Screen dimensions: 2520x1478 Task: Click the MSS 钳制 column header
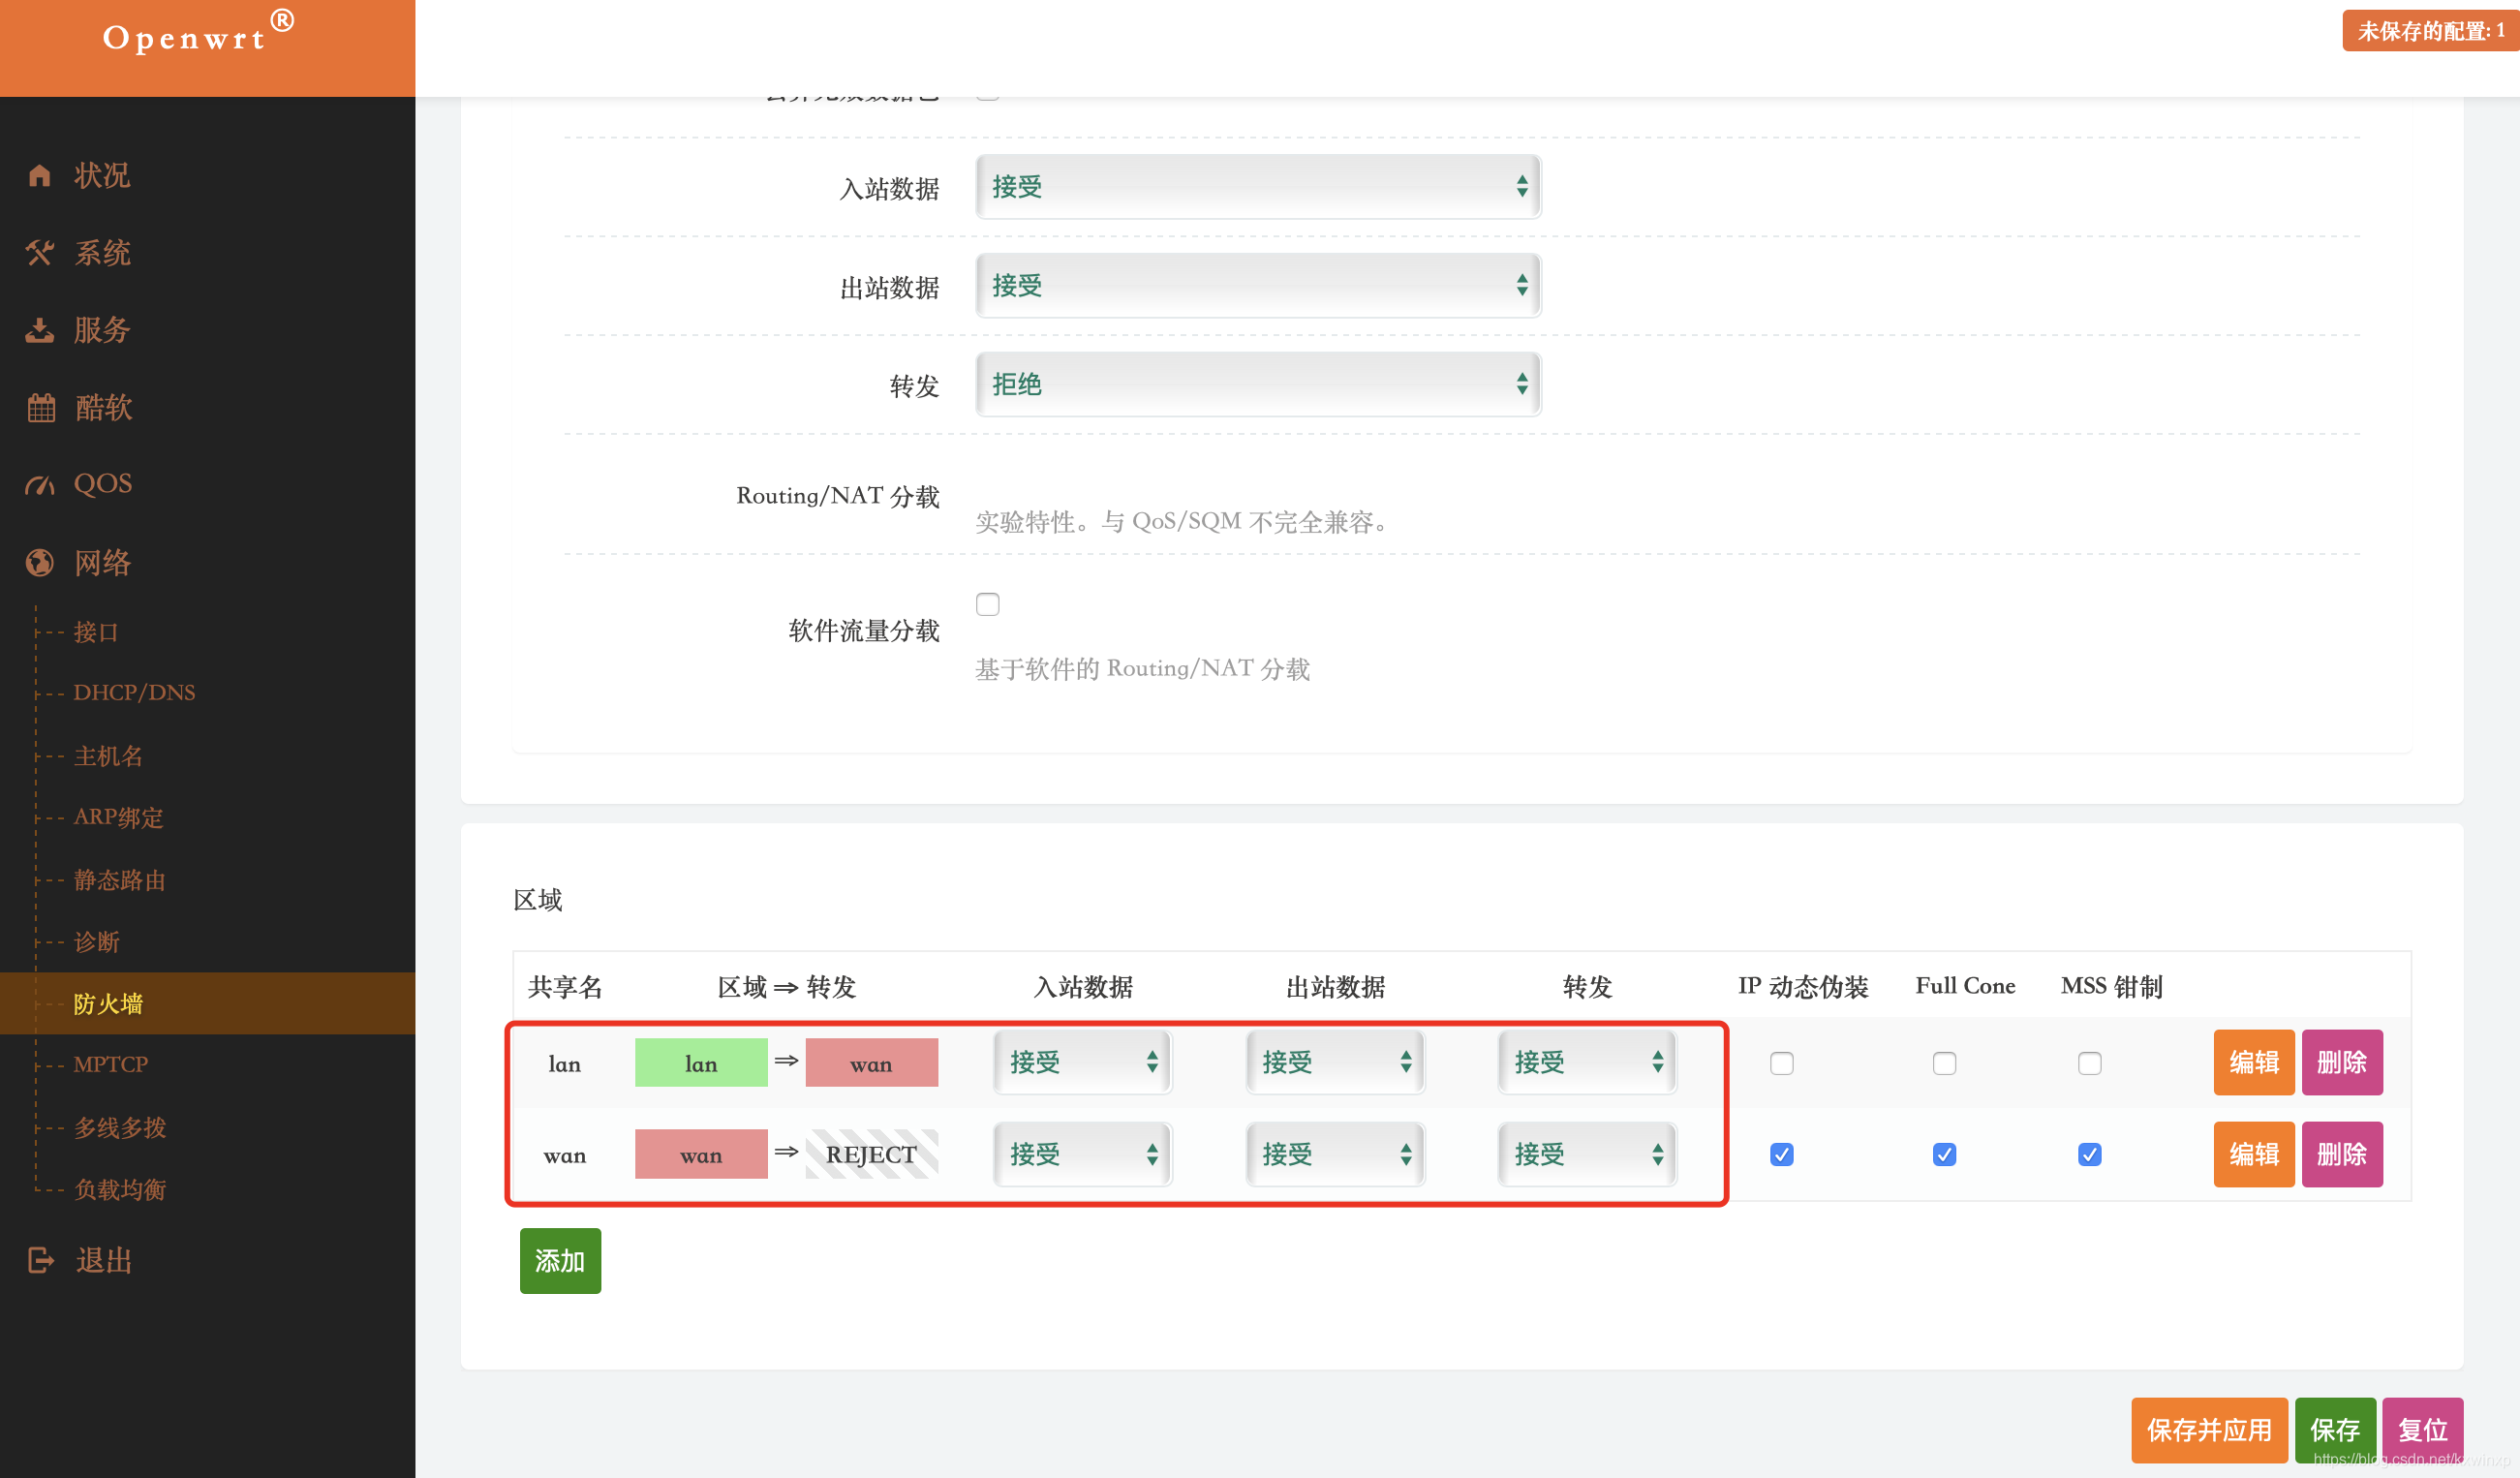(2112, 987)
